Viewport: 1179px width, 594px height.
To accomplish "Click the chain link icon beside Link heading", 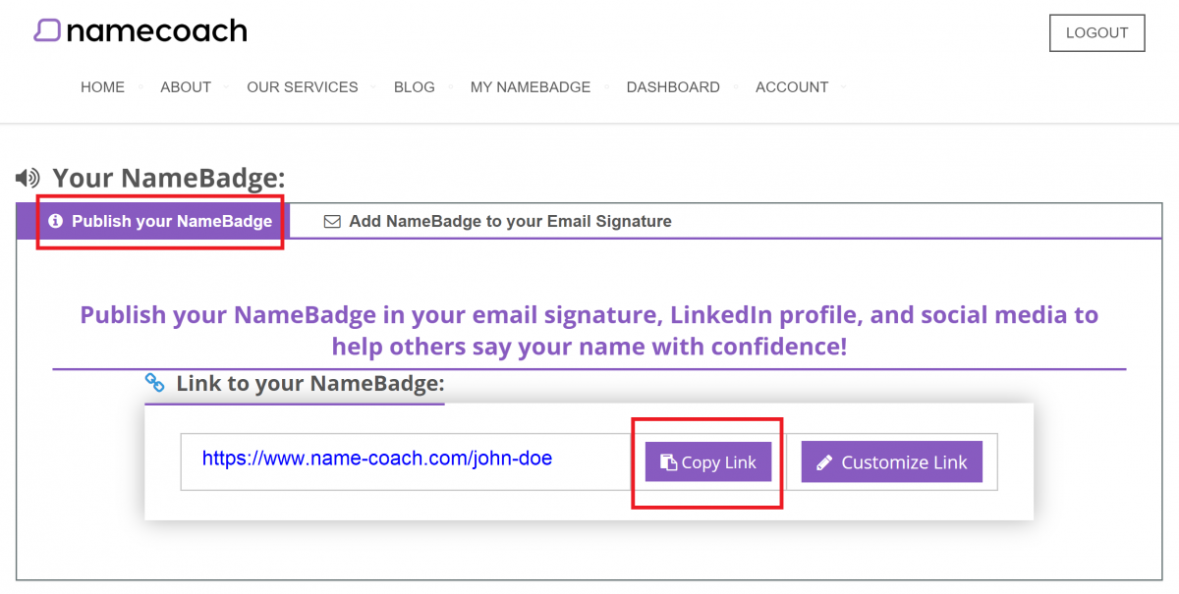I will coord(155,383).
